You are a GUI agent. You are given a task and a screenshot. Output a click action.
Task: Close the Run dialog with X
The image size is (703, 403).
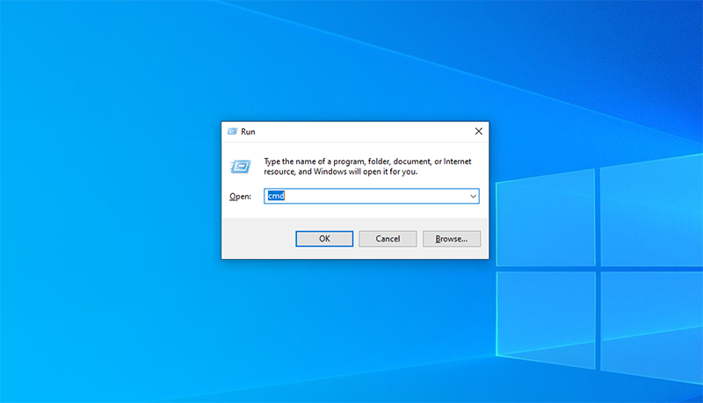pyautogui.click(x=479, y=131)
